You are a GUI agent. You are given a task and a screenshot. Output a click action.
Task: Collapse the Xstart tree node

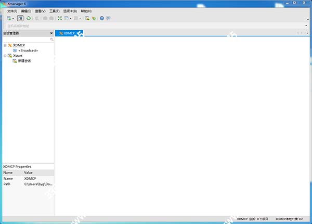(5, 55)
